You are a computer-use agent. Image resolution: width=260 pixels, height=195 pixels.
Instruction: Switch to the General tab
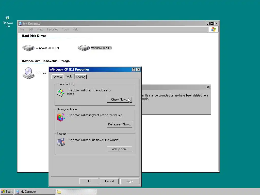(x=58, y=77)
